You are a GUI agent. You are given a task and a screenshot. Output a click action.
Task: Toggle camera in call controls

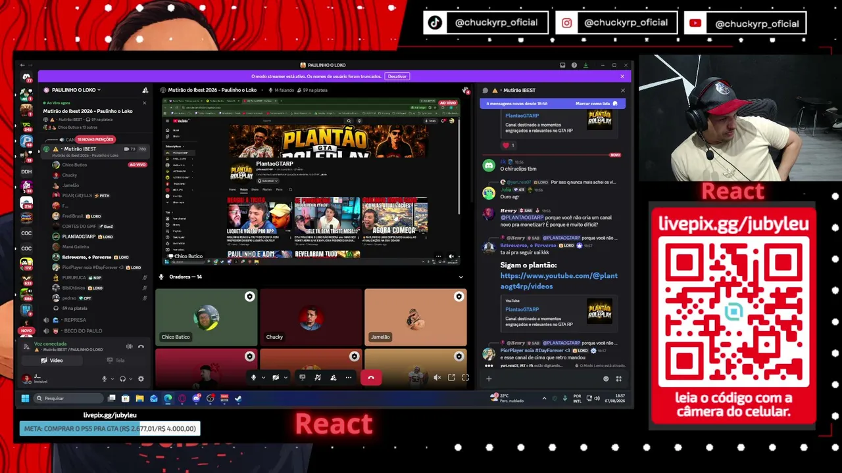tap(276, 377)
